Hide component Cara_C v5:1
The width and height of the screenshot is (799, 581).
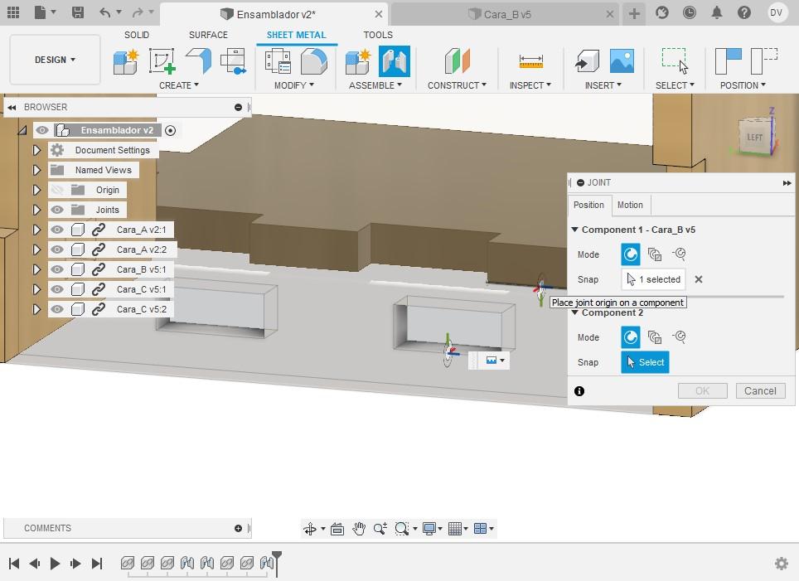(x=57, y=289)
